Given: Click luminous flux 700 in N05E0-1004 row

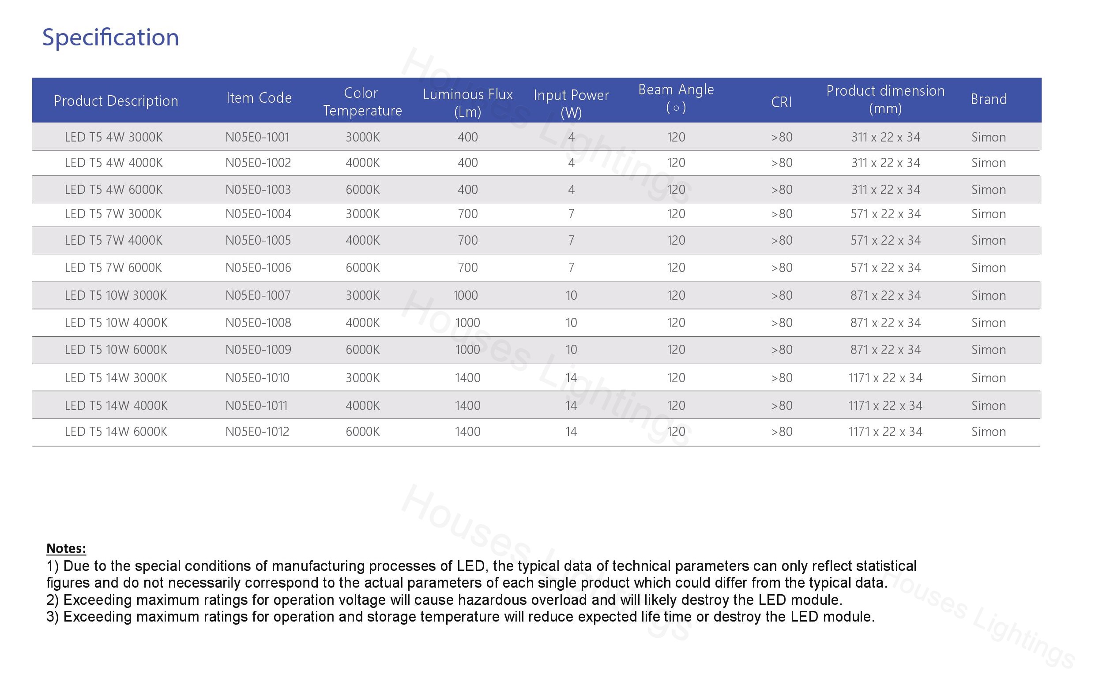Looking at the screenshot, I should tap(468, 214).
